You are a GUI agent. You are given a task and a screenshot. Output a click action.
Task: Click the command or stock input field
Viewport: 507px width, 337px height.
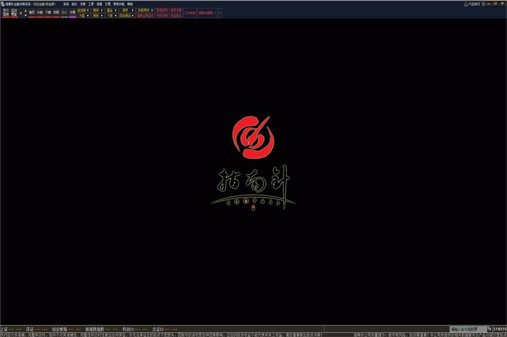tap(467, 329)
